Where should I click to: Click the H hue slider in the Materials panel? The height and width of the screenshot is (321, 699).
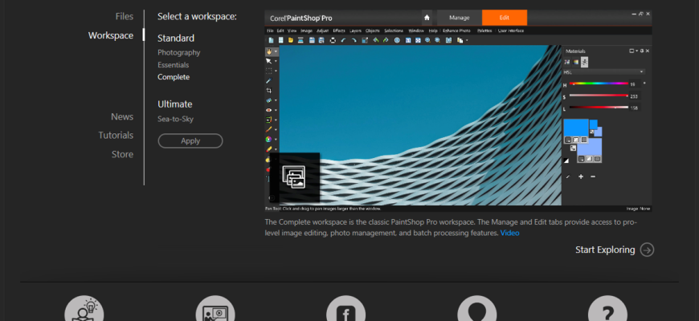pos(599,83)
